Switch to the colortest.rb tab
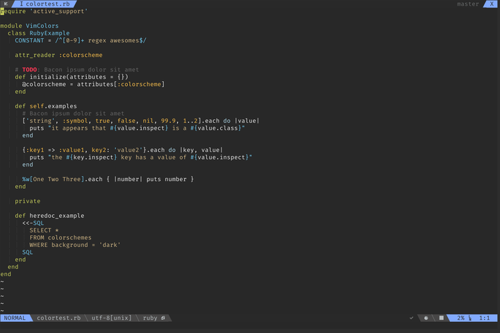 44,4
